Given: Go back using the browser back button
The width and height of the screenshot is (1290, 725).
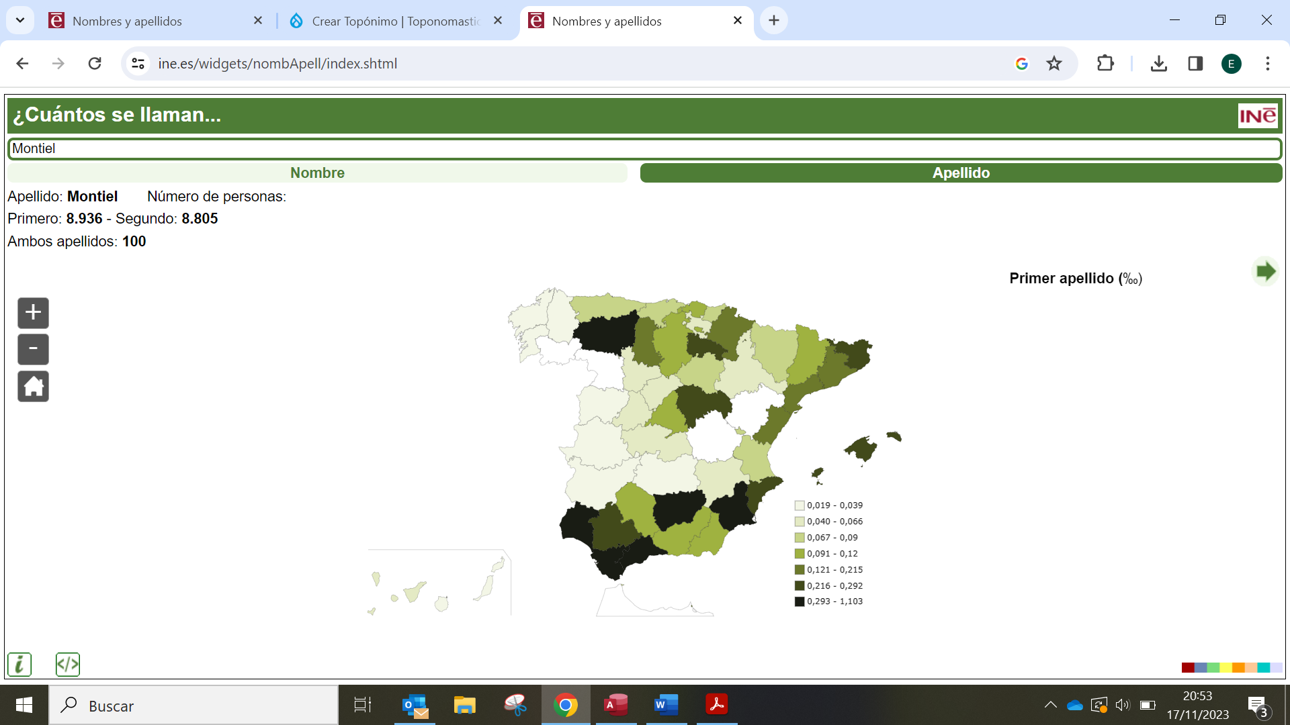Looking at the screenshot, I should click(22, 63).
